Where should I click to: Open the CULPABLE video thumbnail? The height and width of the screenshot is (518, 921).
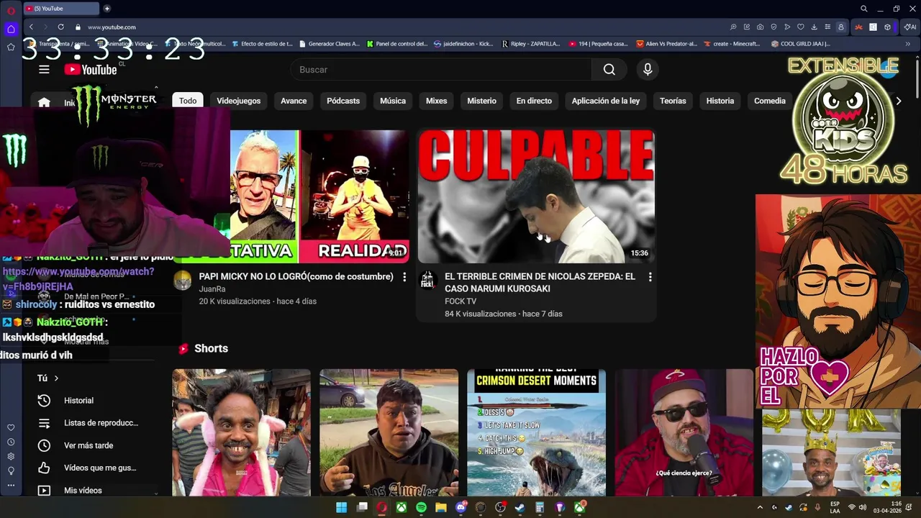[x=536, y=196]
